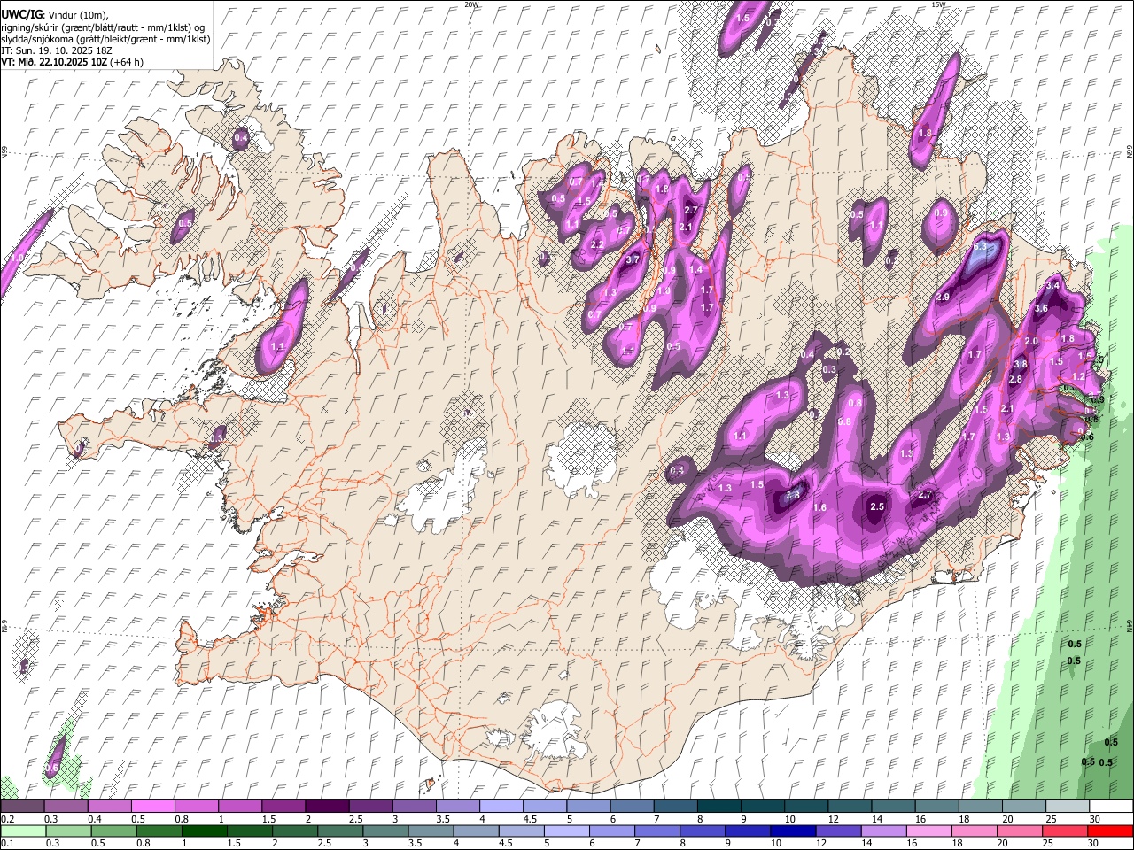Pick the violet 14 rain legend swatch
Screen dimensions: 1134x850
point(882,831)
